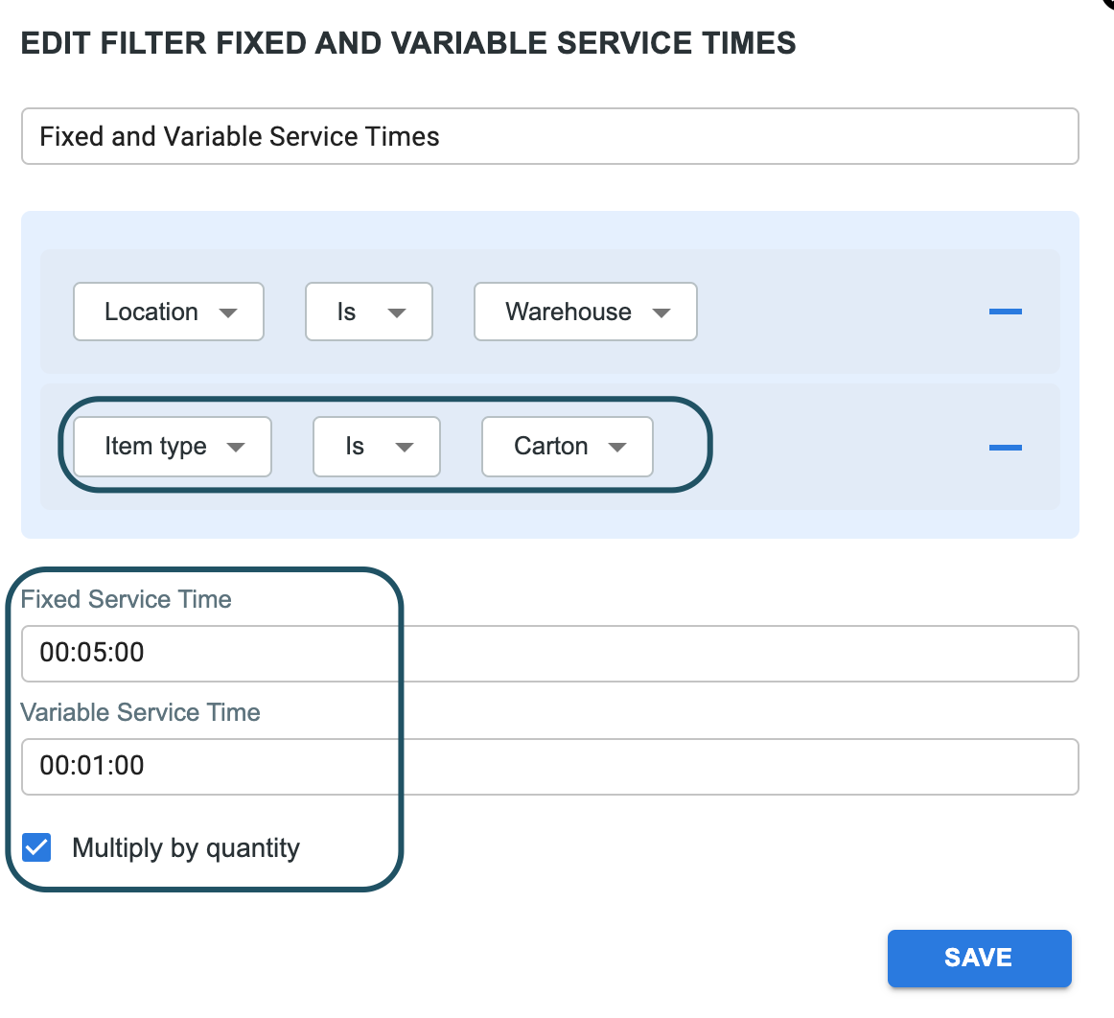Image resolution: width=1114 pixels, height=1018 pixels.
Task: Open the Location field dropdown
Action: click(x=169, y=312)
